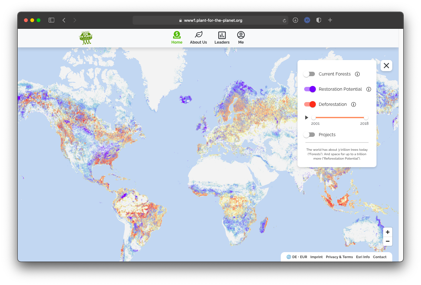Click the "Deforestation" label text
Screen dimensions: 421x285
coord(333,104)
